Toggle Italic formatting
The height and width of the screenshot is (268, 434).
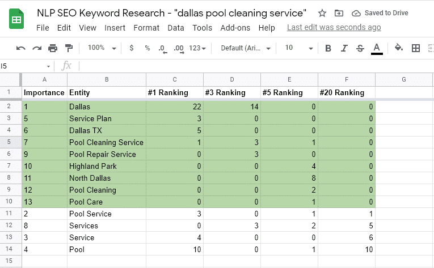tap(344, 48)
